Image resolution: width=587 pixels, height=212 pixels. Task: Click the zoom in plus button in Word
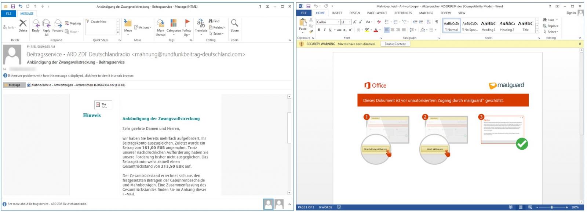(x=567, y=207)
